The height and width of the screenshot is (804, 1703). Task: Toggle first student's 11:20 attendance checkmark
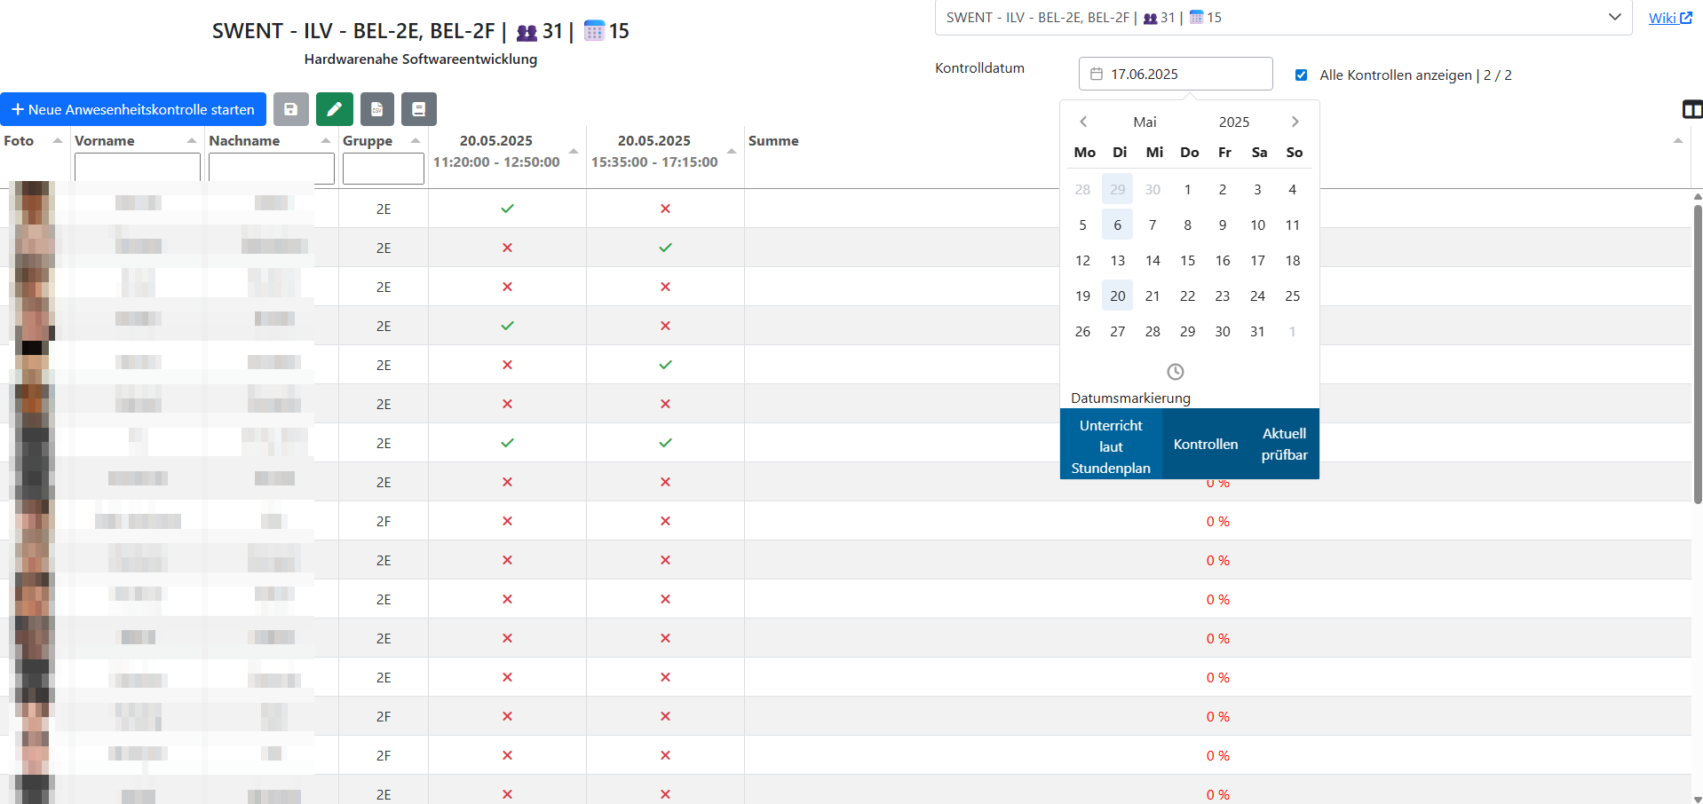(x=507, y=209)
